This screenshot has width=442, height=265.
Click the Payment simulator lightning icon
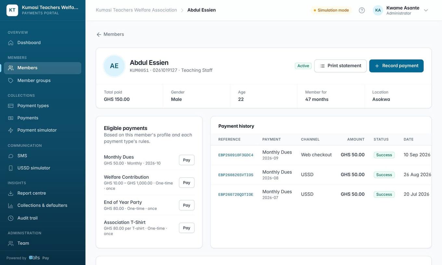coord(11,130)
